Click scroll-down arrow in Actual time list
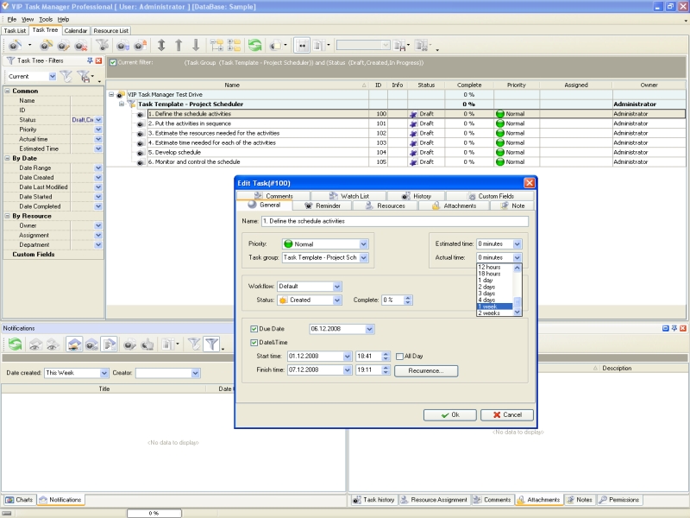 517,313
